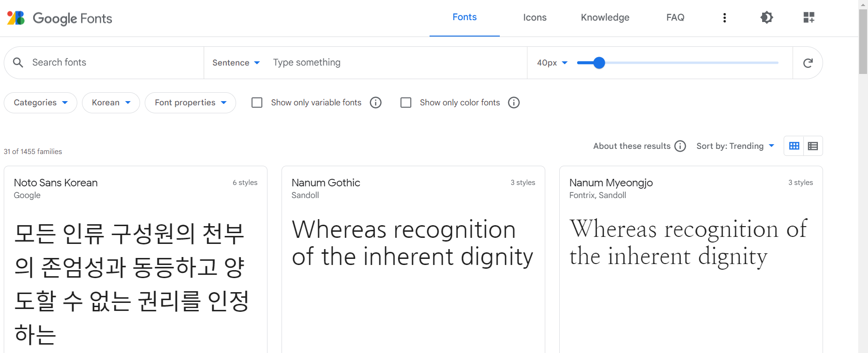Enable Show only color fonts checkbox
Viewport: 868px width, 353px height.
pyautogui.click(x=406, y=103)
